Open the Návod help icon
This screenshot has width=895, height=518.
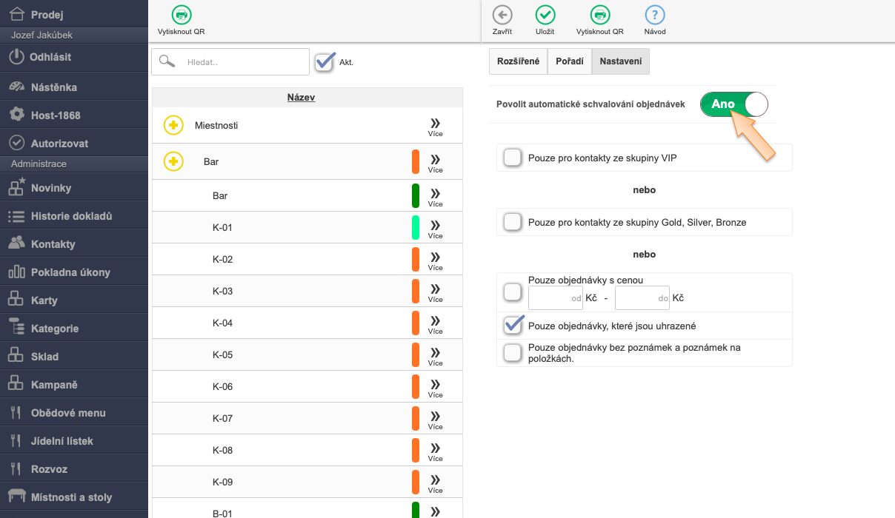655,15
